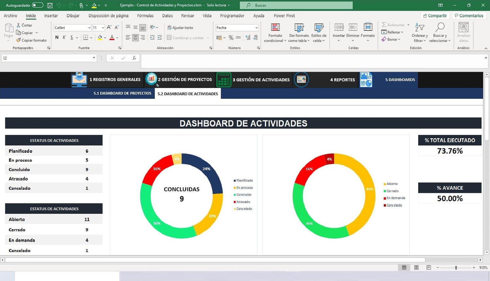The height and width of the screenshot is (281, 490).
Task: Click the Comentarios button
Action: [469, 16]
